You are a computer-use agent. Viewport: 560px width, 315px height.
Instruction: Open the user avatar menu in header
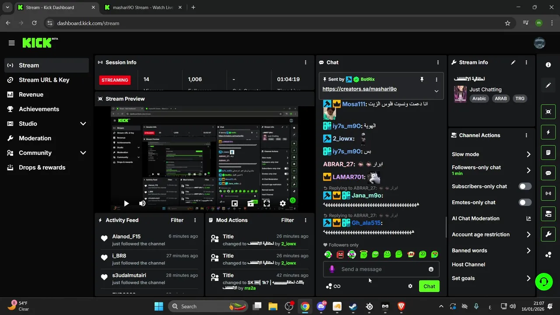539,43
